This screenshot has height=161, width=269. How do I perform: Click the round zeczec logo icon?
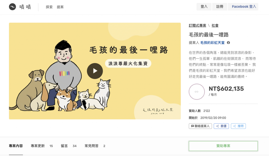tap(12, 7)
